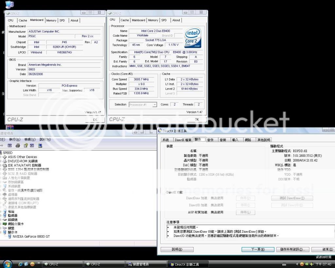
Task: Show hidden system tray icons arrow
Action: tap(297, 264)
